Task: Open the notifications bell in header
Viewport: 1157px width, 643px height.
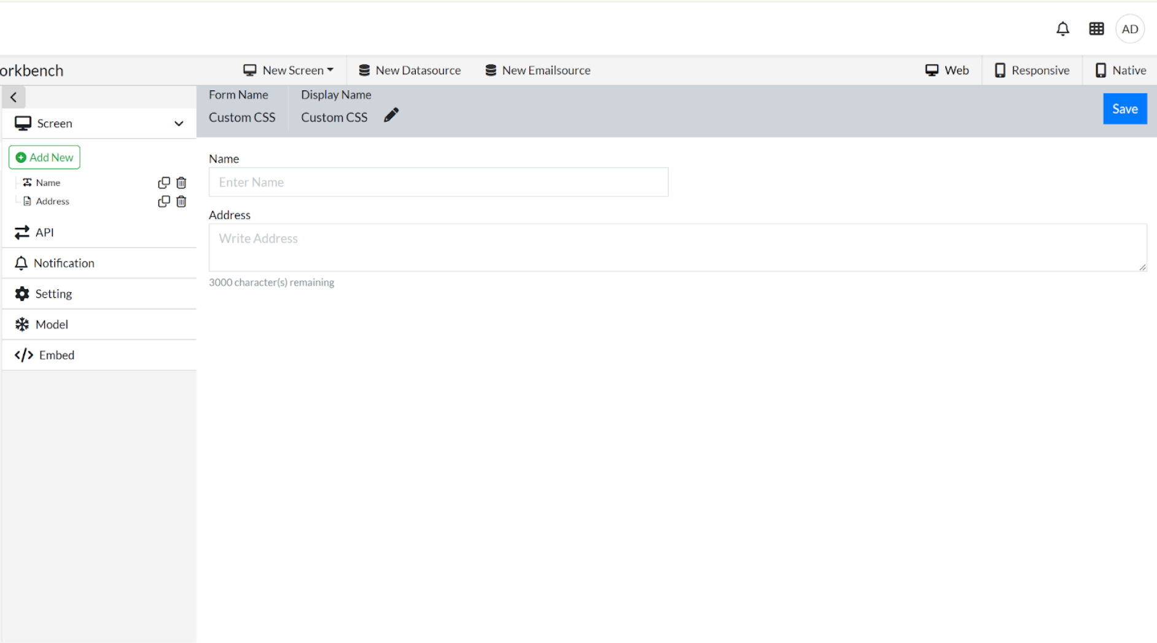Action: click(x=1062, y=29)
